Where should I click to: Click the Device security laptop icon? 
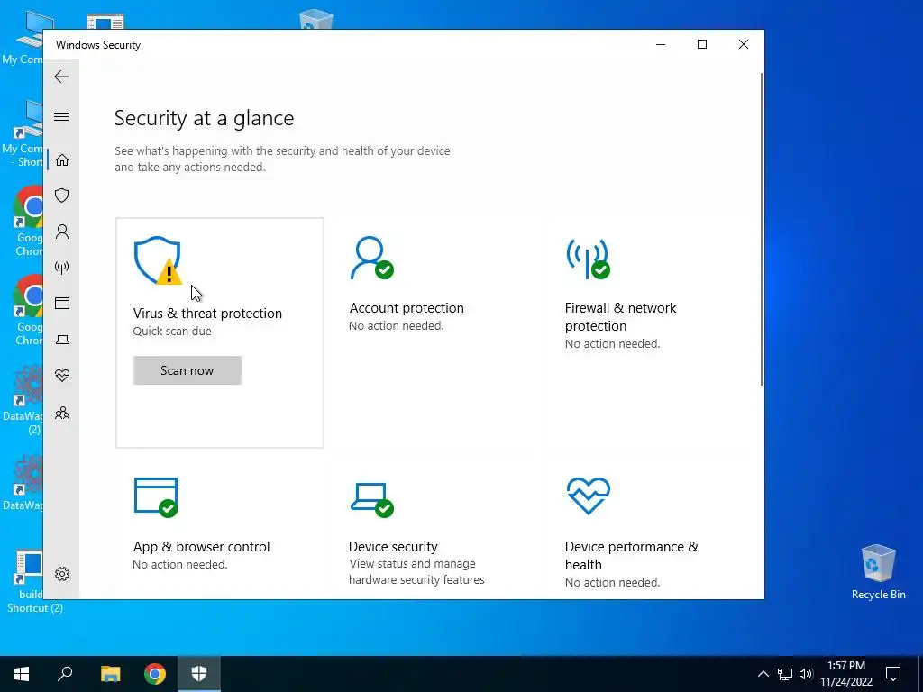[372, 500]
